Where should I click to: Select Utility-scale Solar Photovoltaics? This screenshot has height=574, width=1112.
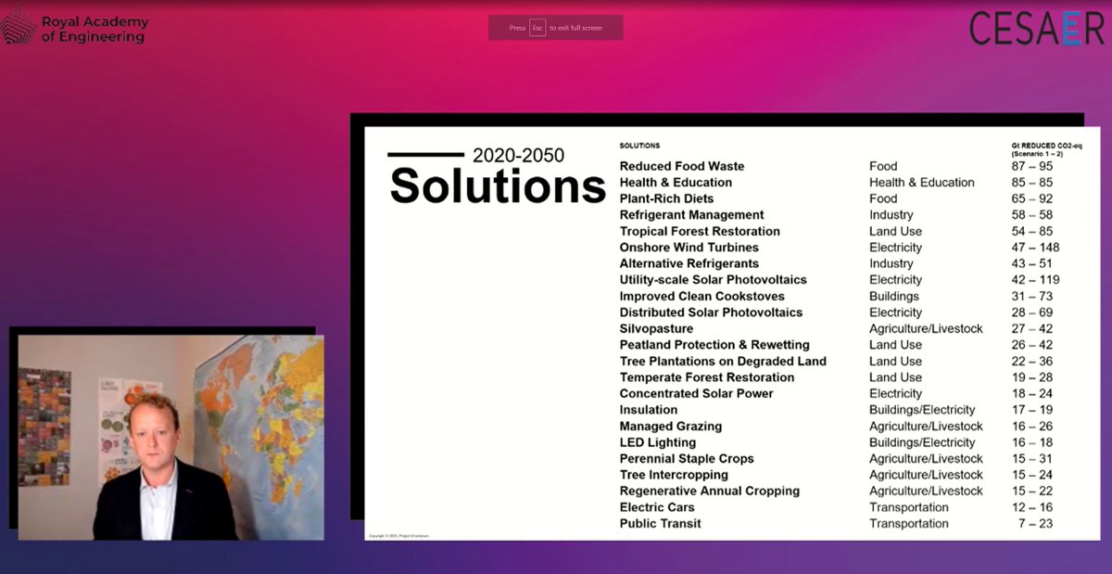[x=713, y=280]
